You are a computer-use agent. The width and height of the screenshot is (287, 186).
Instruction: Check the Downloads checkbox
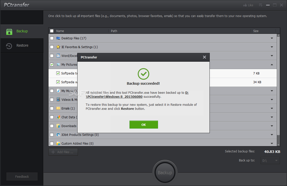tap(52, 126)
